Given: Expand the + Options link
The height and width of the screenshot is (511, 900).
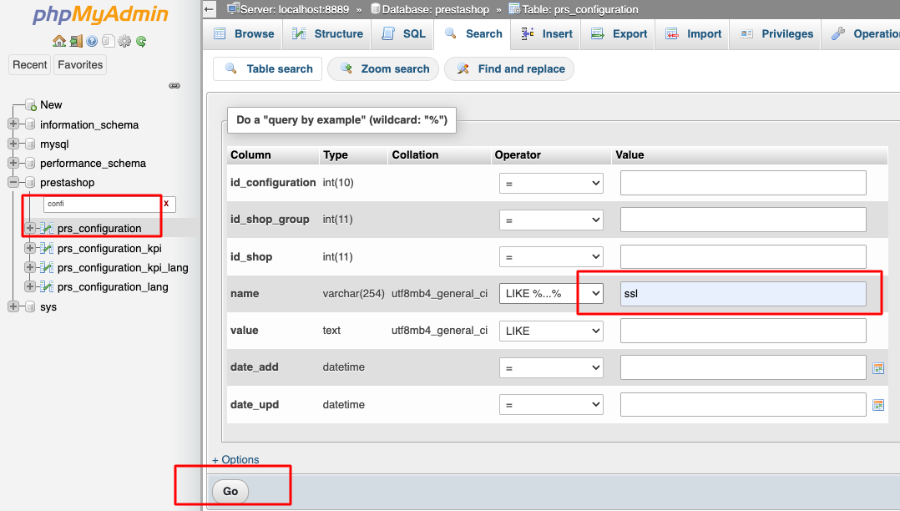Looking at the screenshot, I should (235, 459).
